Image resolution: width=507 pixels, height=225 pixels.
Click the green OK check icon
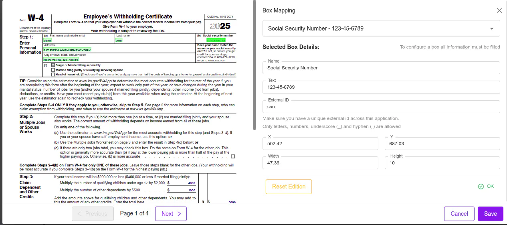tap(481, 186)
